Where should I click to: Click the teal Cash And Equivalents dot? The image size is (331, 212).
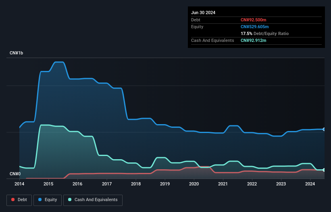[x=70, y=200]
